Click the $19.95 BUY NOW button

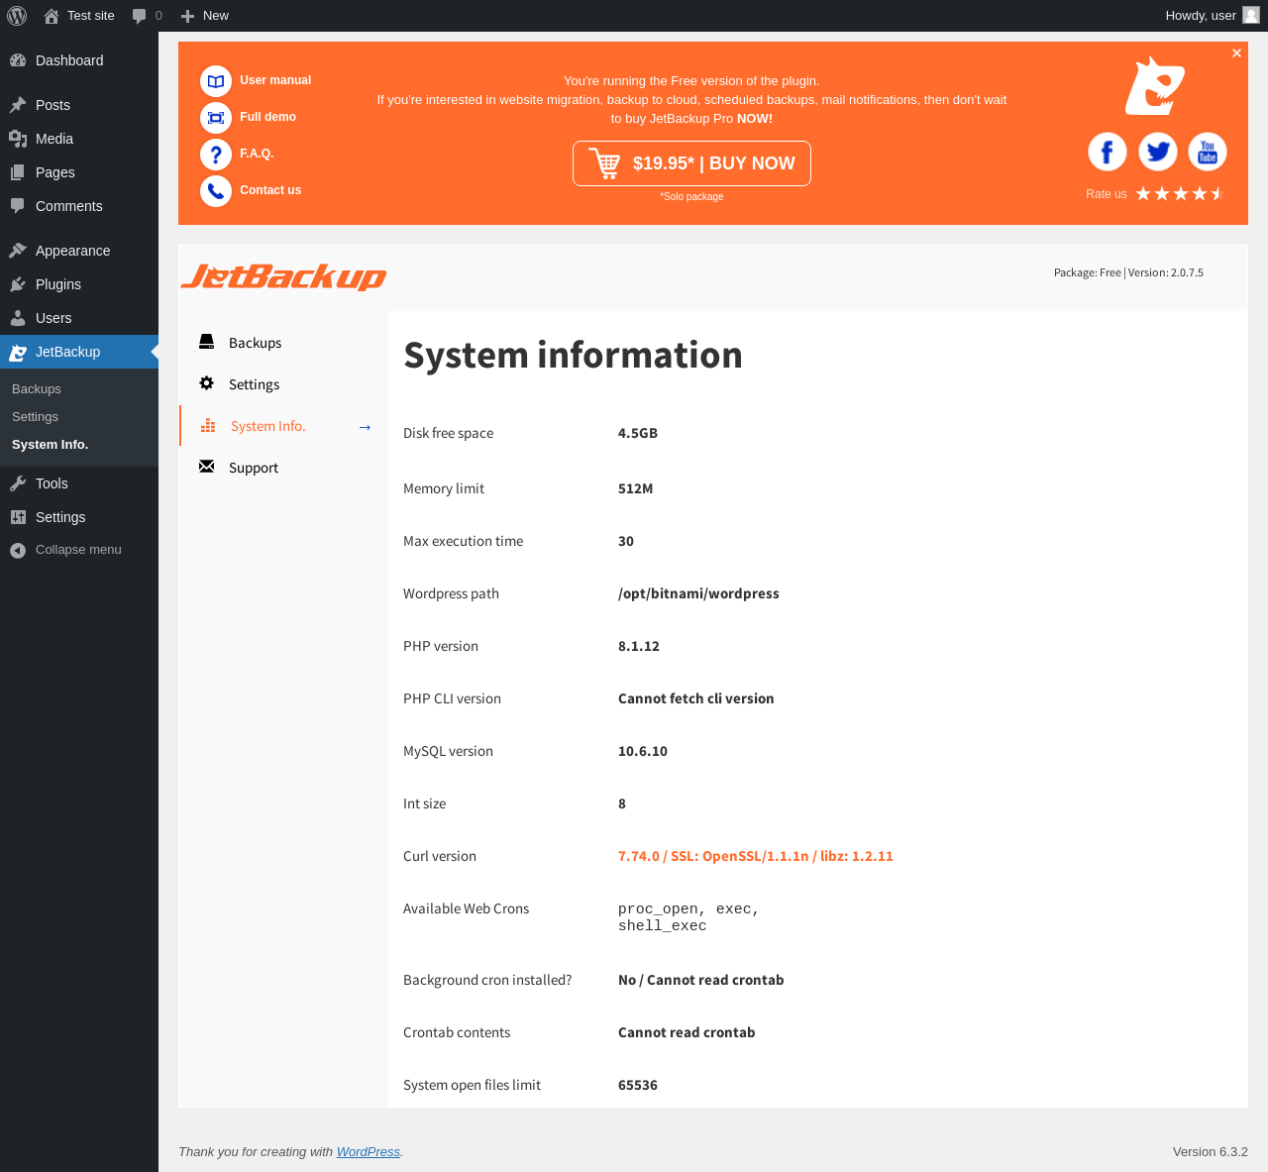coord(691,163)
